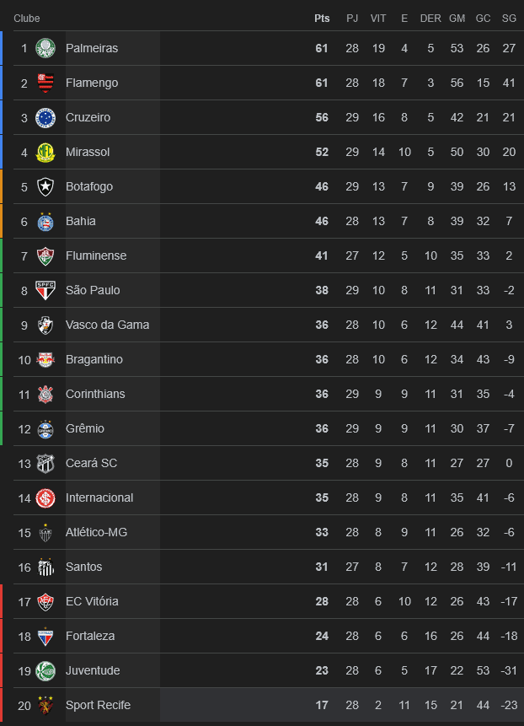Viewport: 524px width, 726px height.
Task: Click the São Paulo club badge
Action: pyautogui.click(x=45, y=290)
